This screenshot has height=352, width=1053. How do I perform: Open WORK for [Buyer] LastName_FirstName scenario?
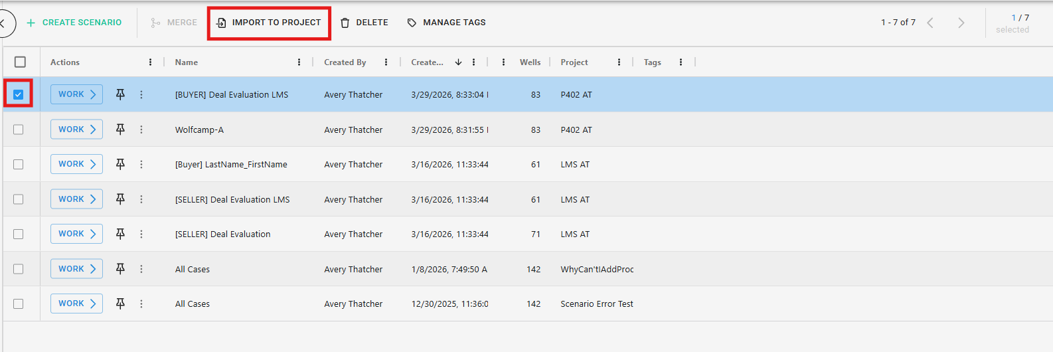click(76, 164)
